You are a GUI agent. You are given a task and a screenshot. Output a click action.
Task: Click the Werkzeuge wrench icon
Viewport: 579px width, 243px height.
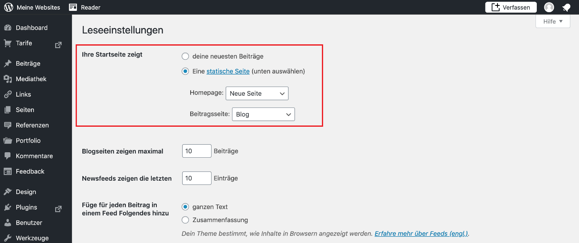[8, 238]
